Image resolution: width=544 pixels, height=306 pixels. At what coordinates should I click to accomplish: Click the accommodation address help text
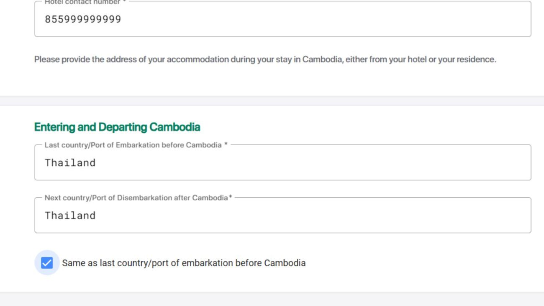point(265,59)
